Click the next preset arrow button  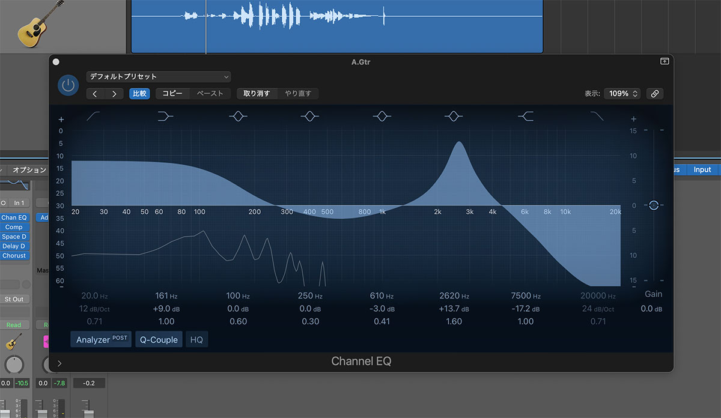tap(114, 94)
